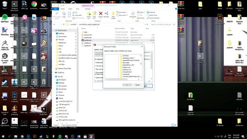Select the readme.txt file in list
Viewport: 247px width, 139px height.
88,37
